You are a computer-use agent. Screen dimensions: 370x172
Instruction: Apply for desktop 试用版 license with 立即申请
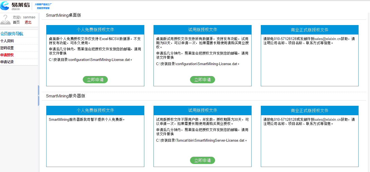pyautogui.click(x=203, y=80)
